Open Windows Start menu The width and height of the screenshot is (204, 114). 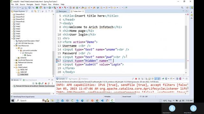click(13, 101)
